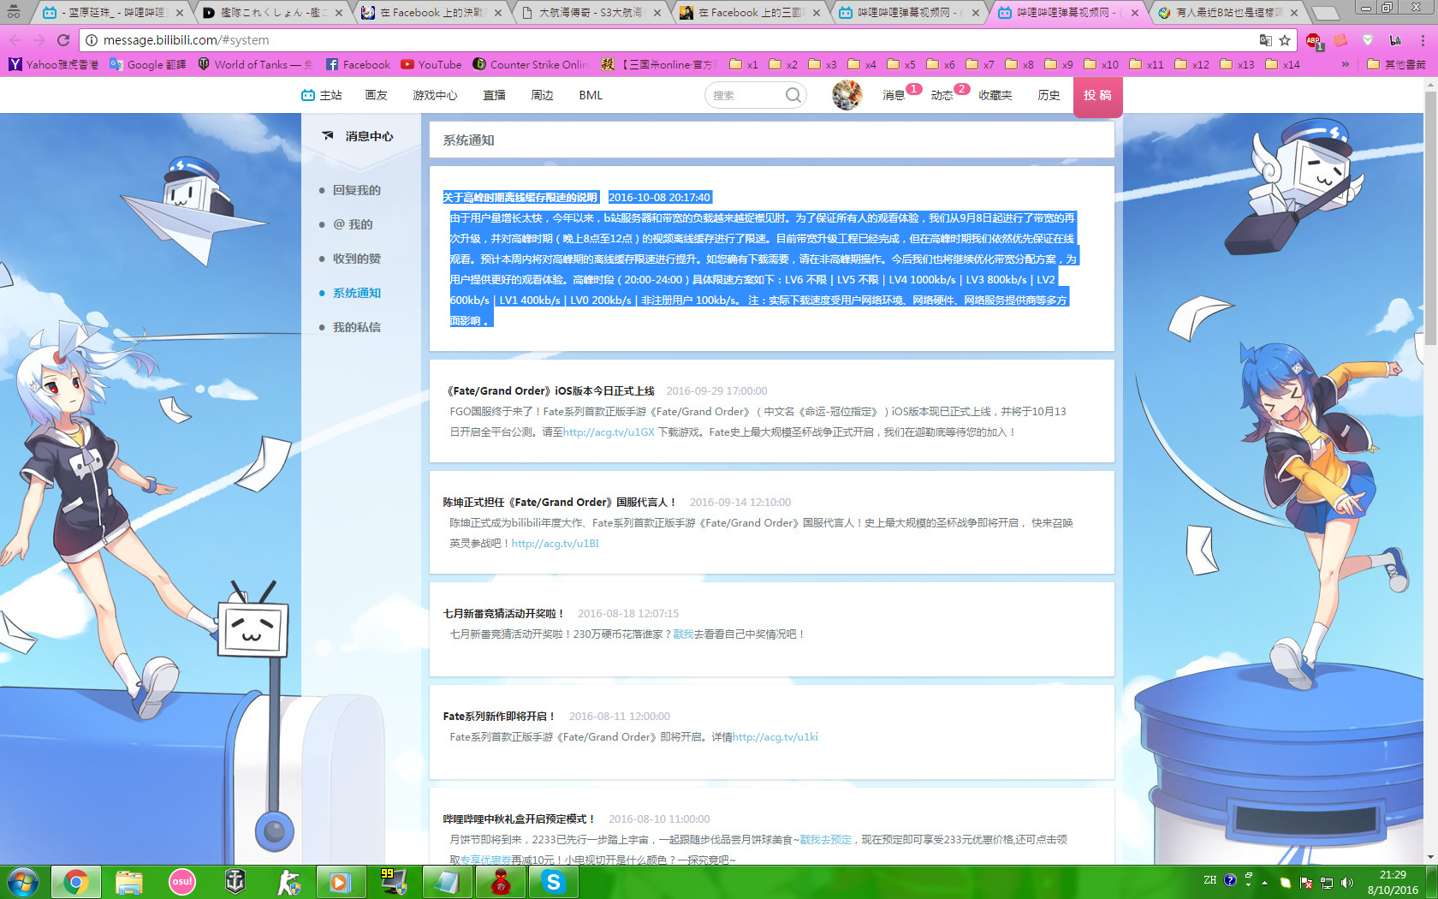Click the 搜索 search field
The width and height of the screenshot is (1438, 899).
[x=746, y=95]
